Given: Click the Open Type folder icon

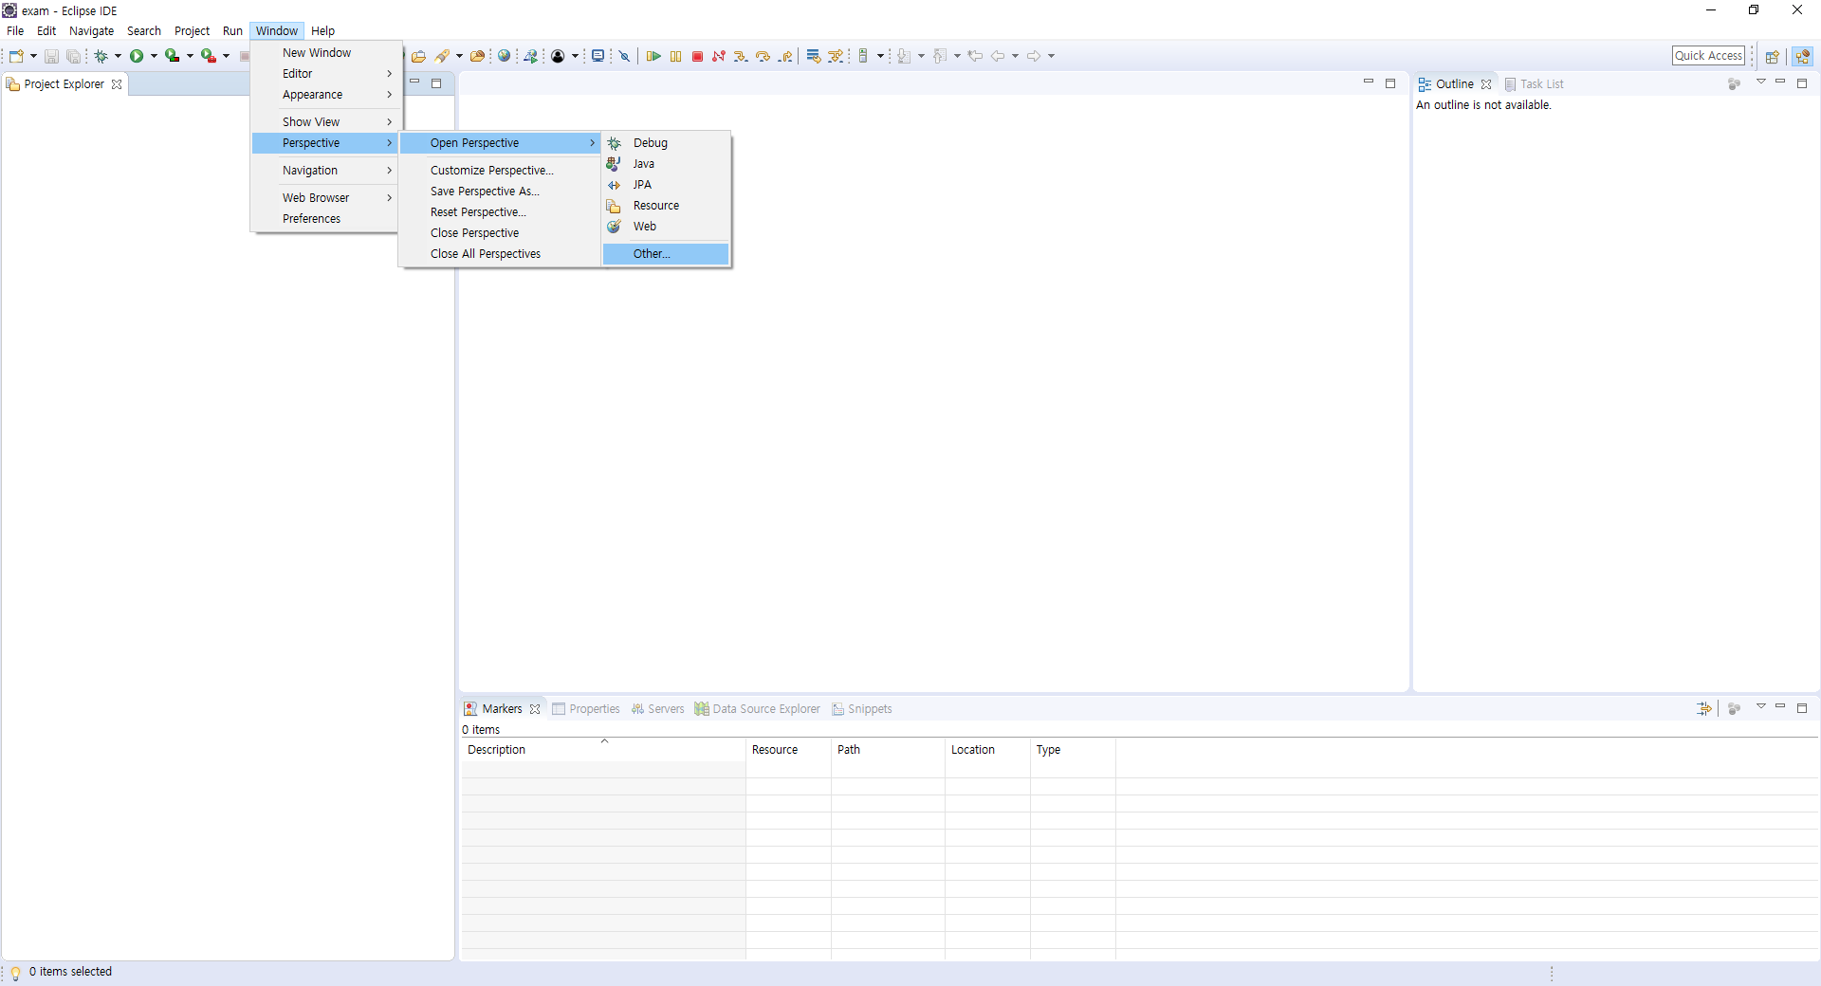Looking at the screenshot, I should point(418,56).
